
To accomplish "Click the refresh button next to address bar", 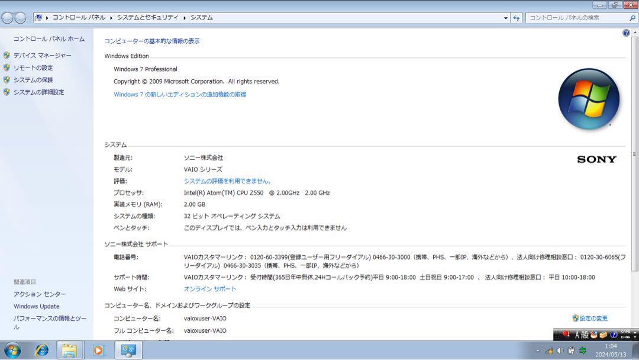I will tap(517, 18).
